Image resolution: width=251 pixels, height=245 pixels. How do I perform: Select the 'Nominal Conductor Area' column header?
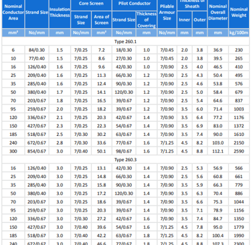13,13
